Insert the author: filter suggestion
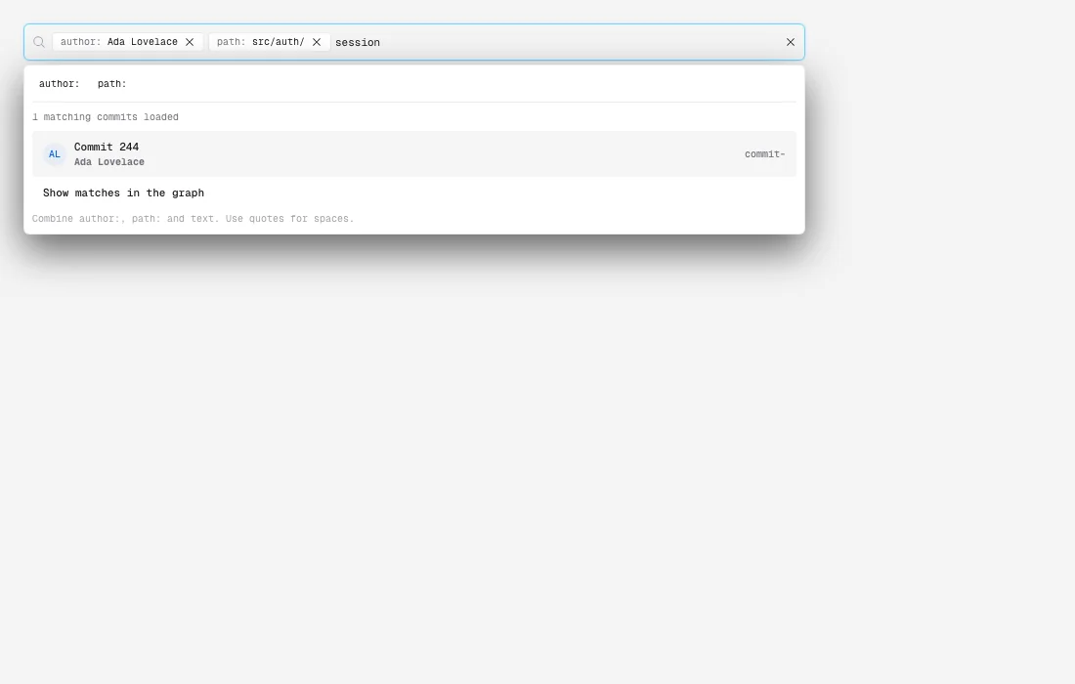Image resolution: width=1075 pixels, height=684 pixels. [x=59, y=84]
